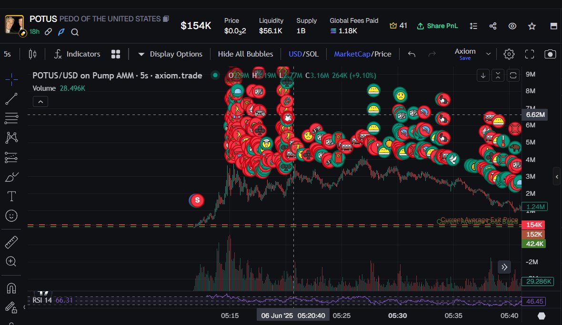Viewport: 562px width, 325px height.
Task: Add token to favorites with star
Action: (532, 26)
